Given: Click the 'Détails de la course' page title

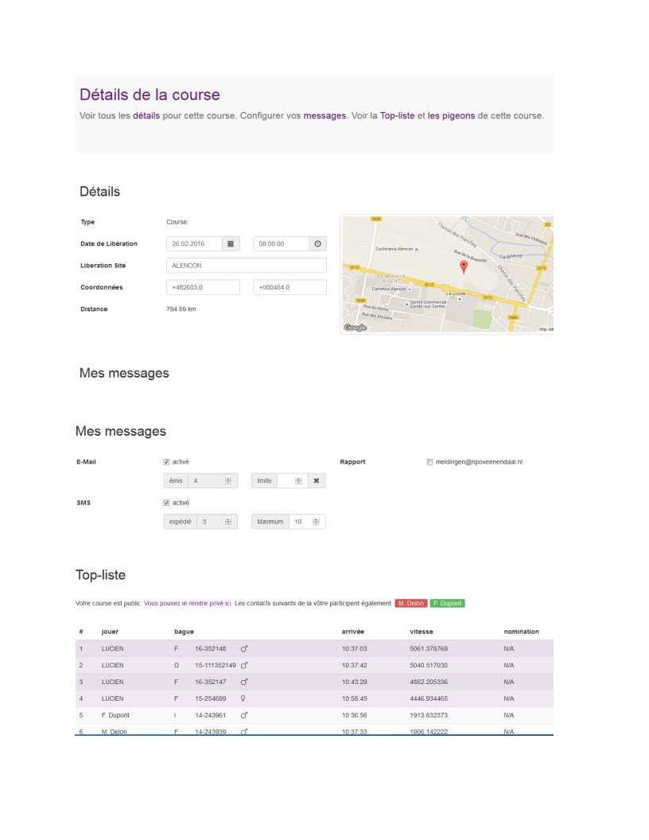Looking at the screenshot, I should click(x=150, y=95).
